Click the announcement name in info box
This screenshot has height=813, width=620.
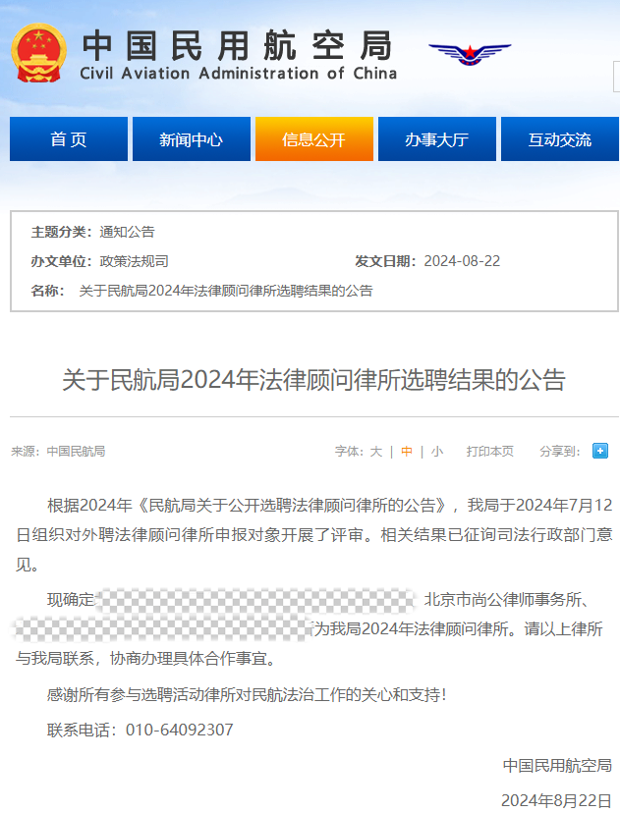tap(226, 291)
